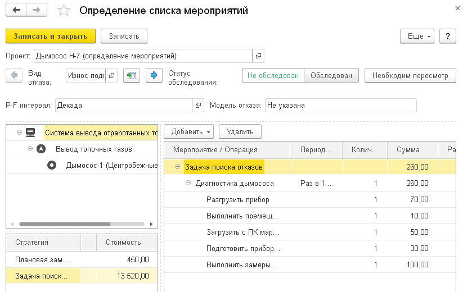463x292 pixels.
Task: Click the Раз в 1... period cell
Action: point(317,183)
